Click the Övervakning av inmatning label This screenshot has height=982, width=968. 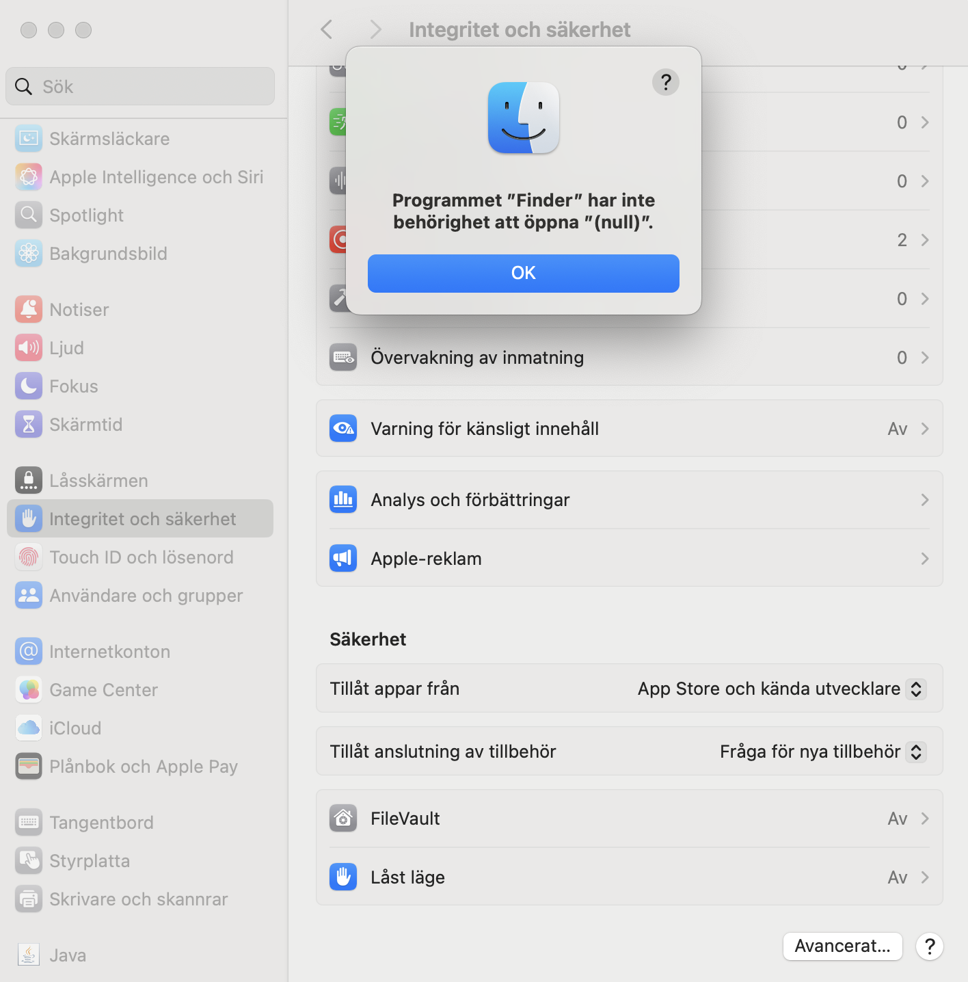(x=477, y=358)
